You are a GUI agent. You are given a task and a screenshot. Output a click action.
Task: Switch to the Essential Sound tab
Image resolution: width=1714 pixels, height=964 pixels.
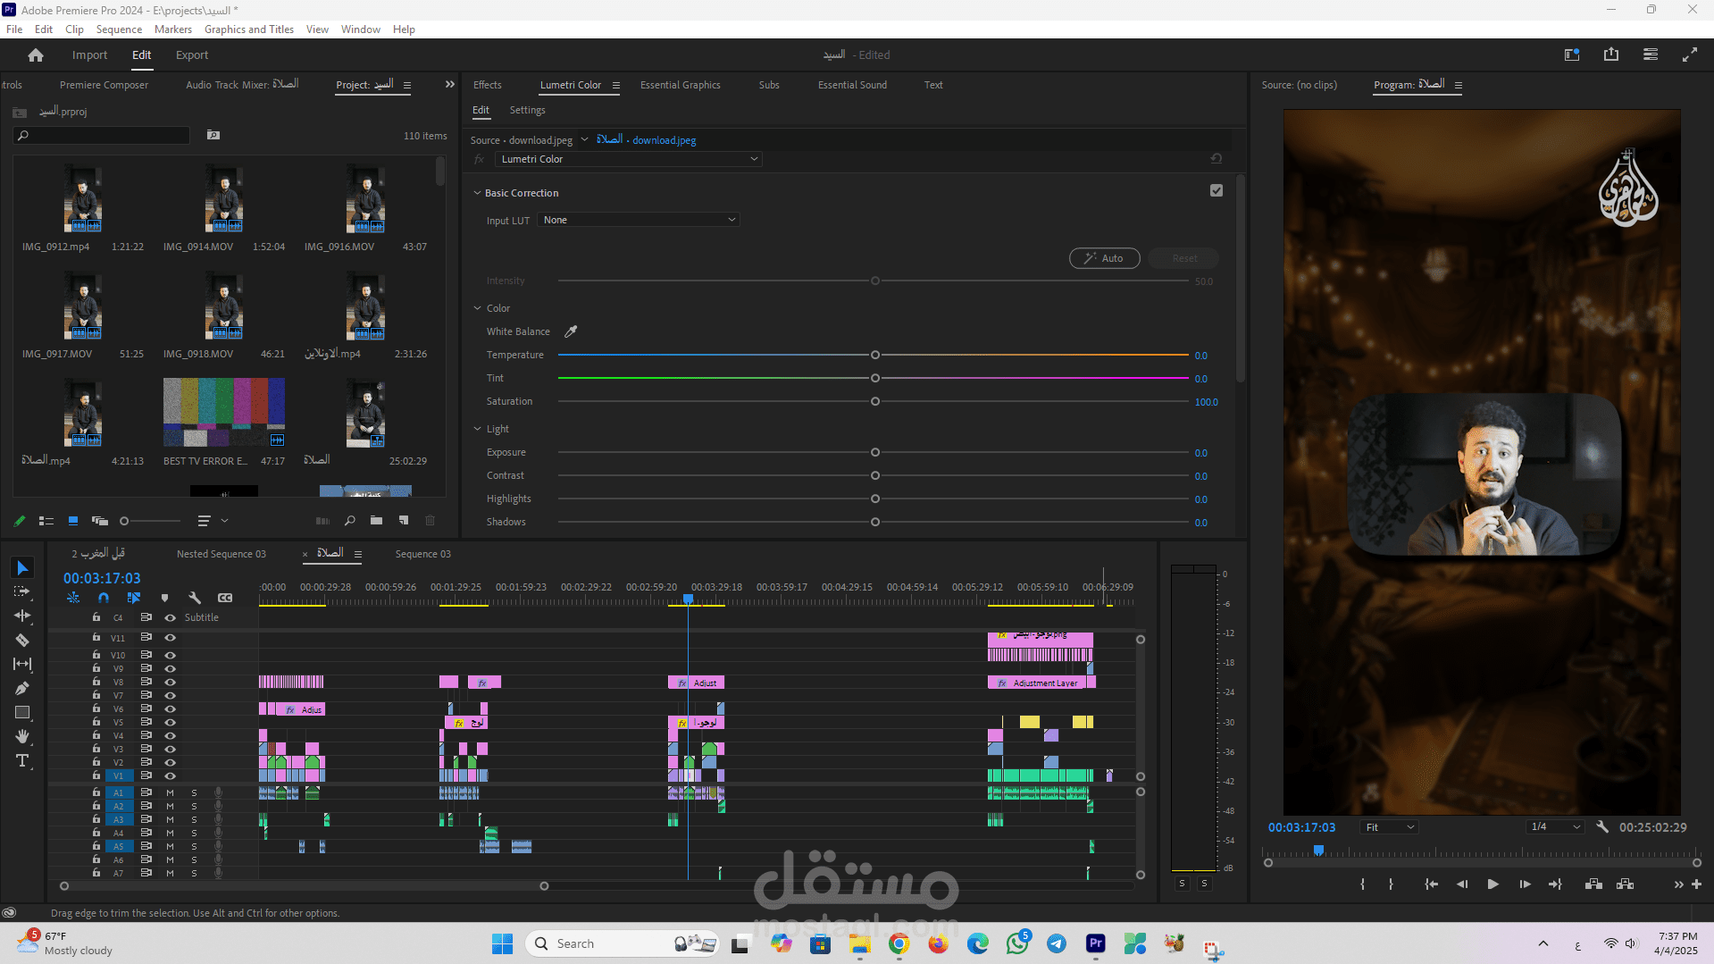pyautogui.click(x=852, y=85)
